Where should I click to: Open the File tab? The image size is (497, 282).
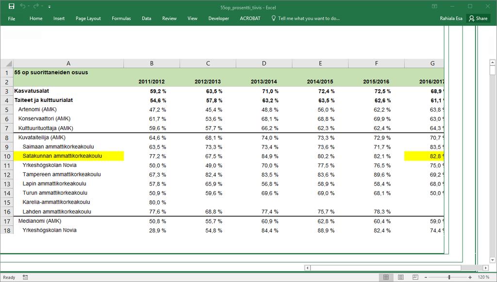click(x=12, y=19)
